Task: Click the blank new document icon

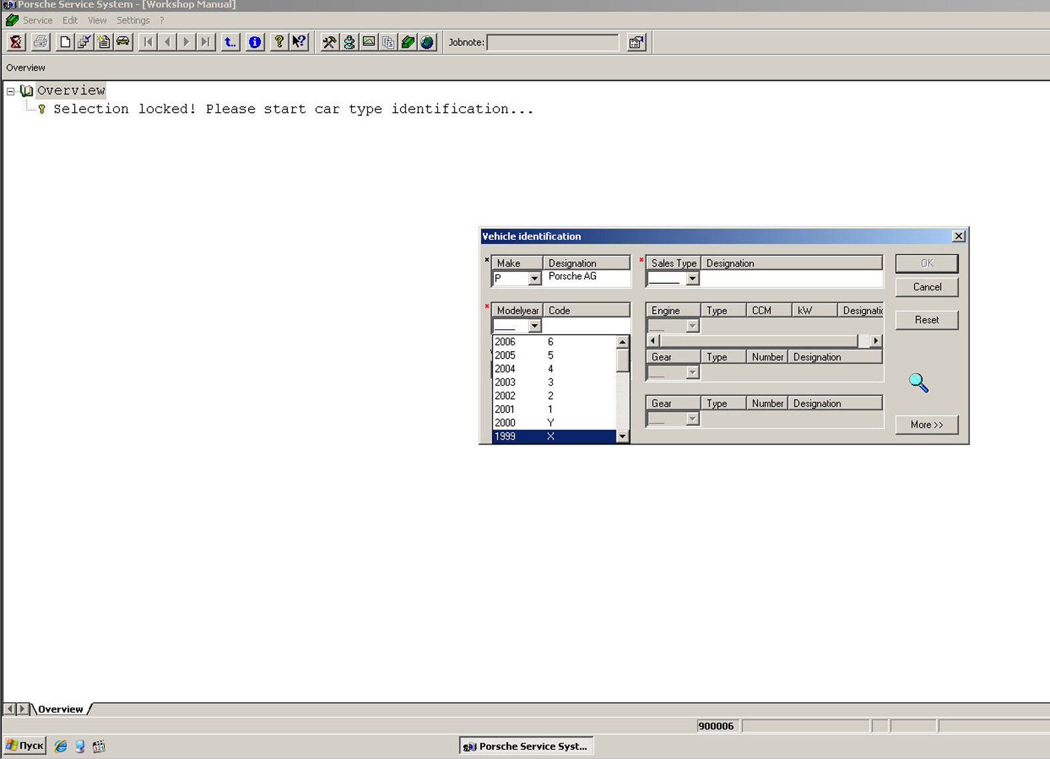Action: [65, 42]
